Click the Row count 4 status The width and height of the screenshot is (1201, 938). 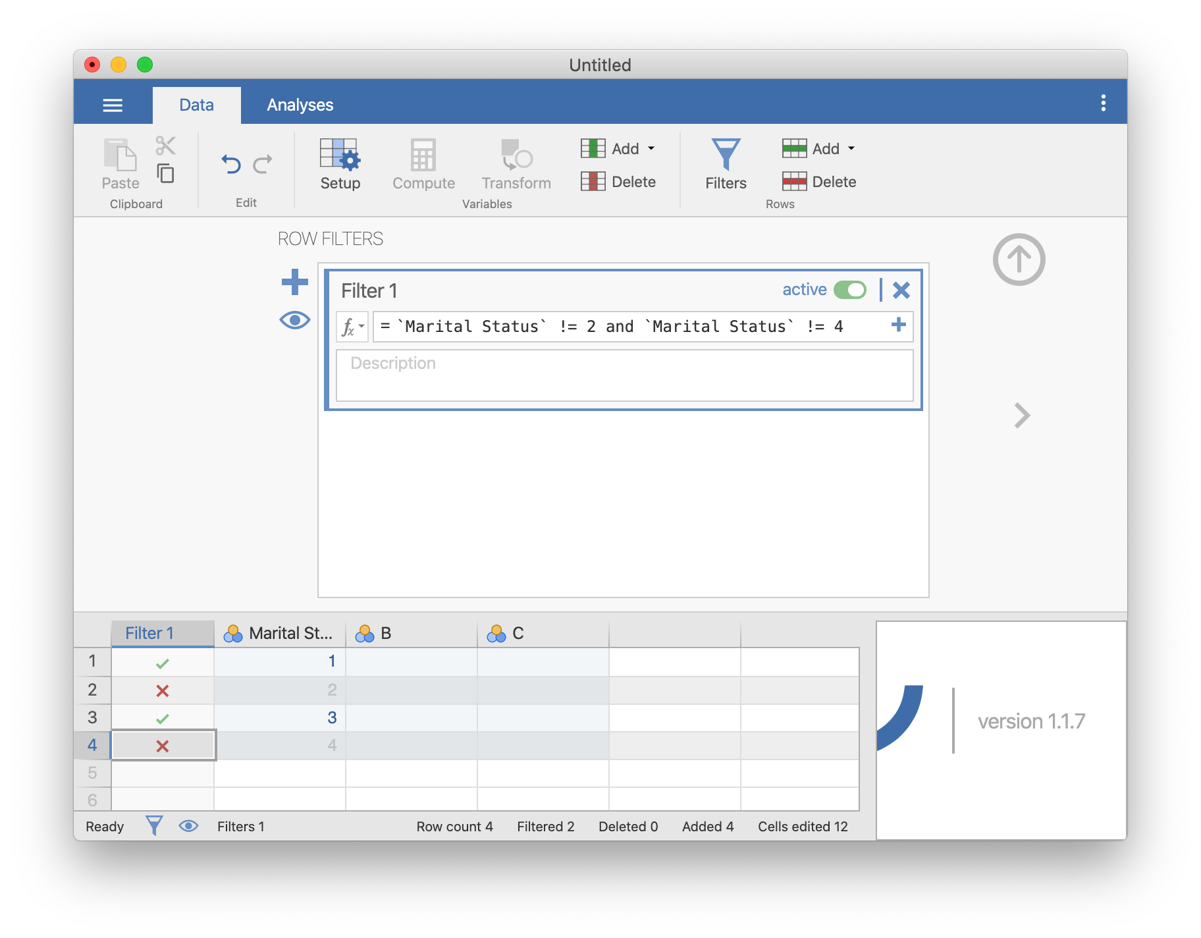454,827
